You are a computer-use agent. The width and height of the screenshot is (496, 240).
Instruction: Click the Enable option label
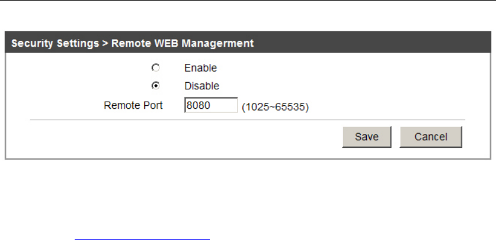tap(200, 68)
